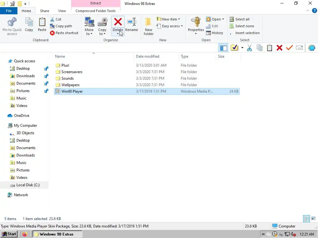Click Invert selection in the ribbon
The image size is (318, 238).
coord(245,33)
